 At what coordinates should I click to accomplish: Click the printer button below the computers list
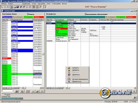point(17,91)
